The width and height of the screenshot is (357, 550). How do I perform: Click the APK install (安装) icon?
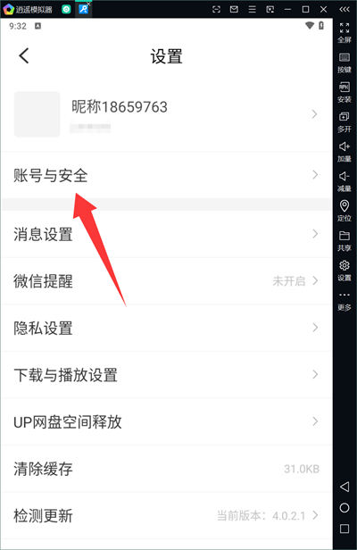(x=345, y=92)
